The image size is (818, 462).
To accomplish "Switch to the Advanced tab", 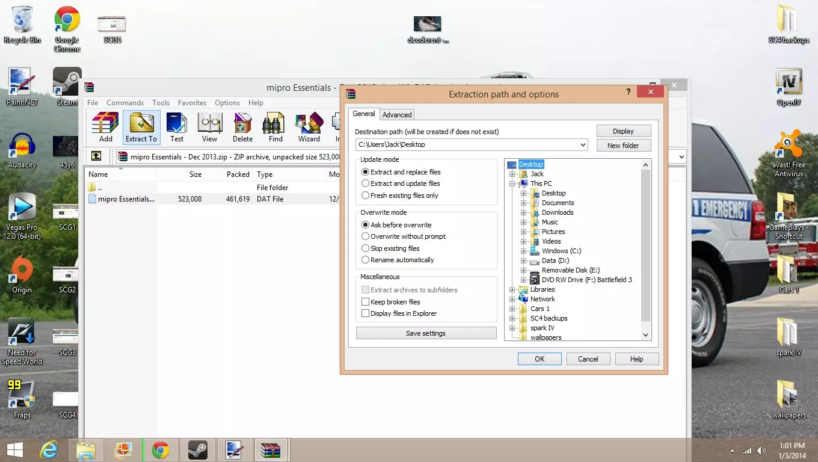I will (397, 115).
